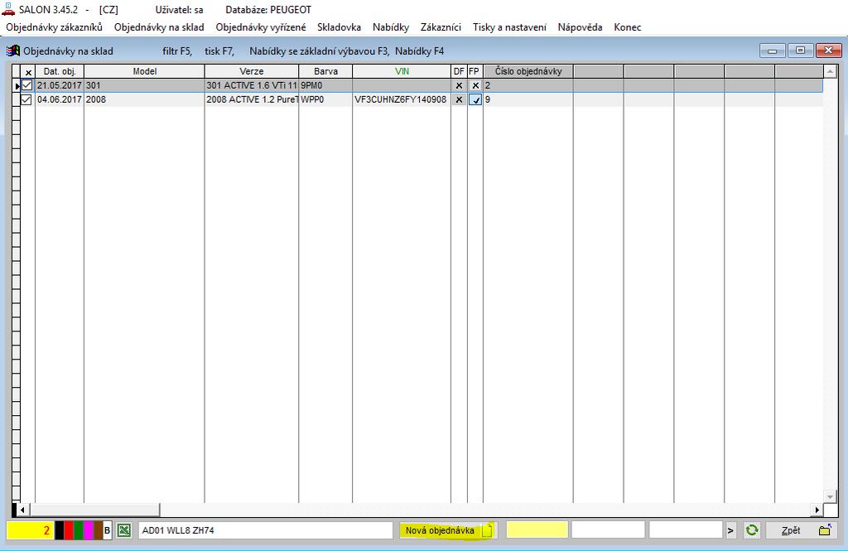Click the date cell 21.05.2017
848x551 pixels.
coord(60,85)
